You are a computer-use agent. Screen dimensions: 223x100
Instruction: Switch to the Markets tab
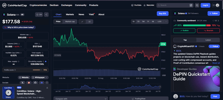[70, 15]
